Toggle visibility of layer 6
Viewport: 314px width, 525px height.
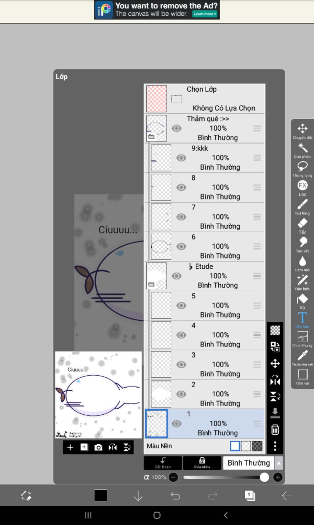(181, 246)
